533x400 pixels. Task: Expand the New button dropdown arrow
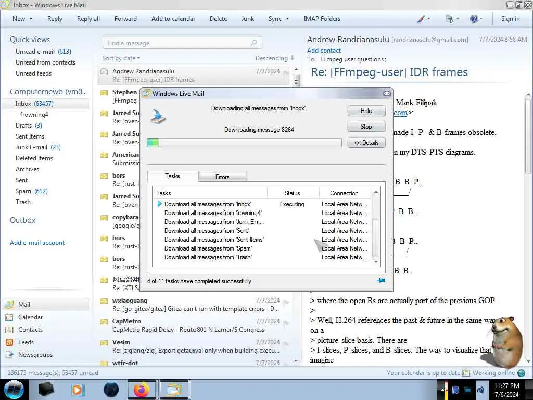[31, 19]
